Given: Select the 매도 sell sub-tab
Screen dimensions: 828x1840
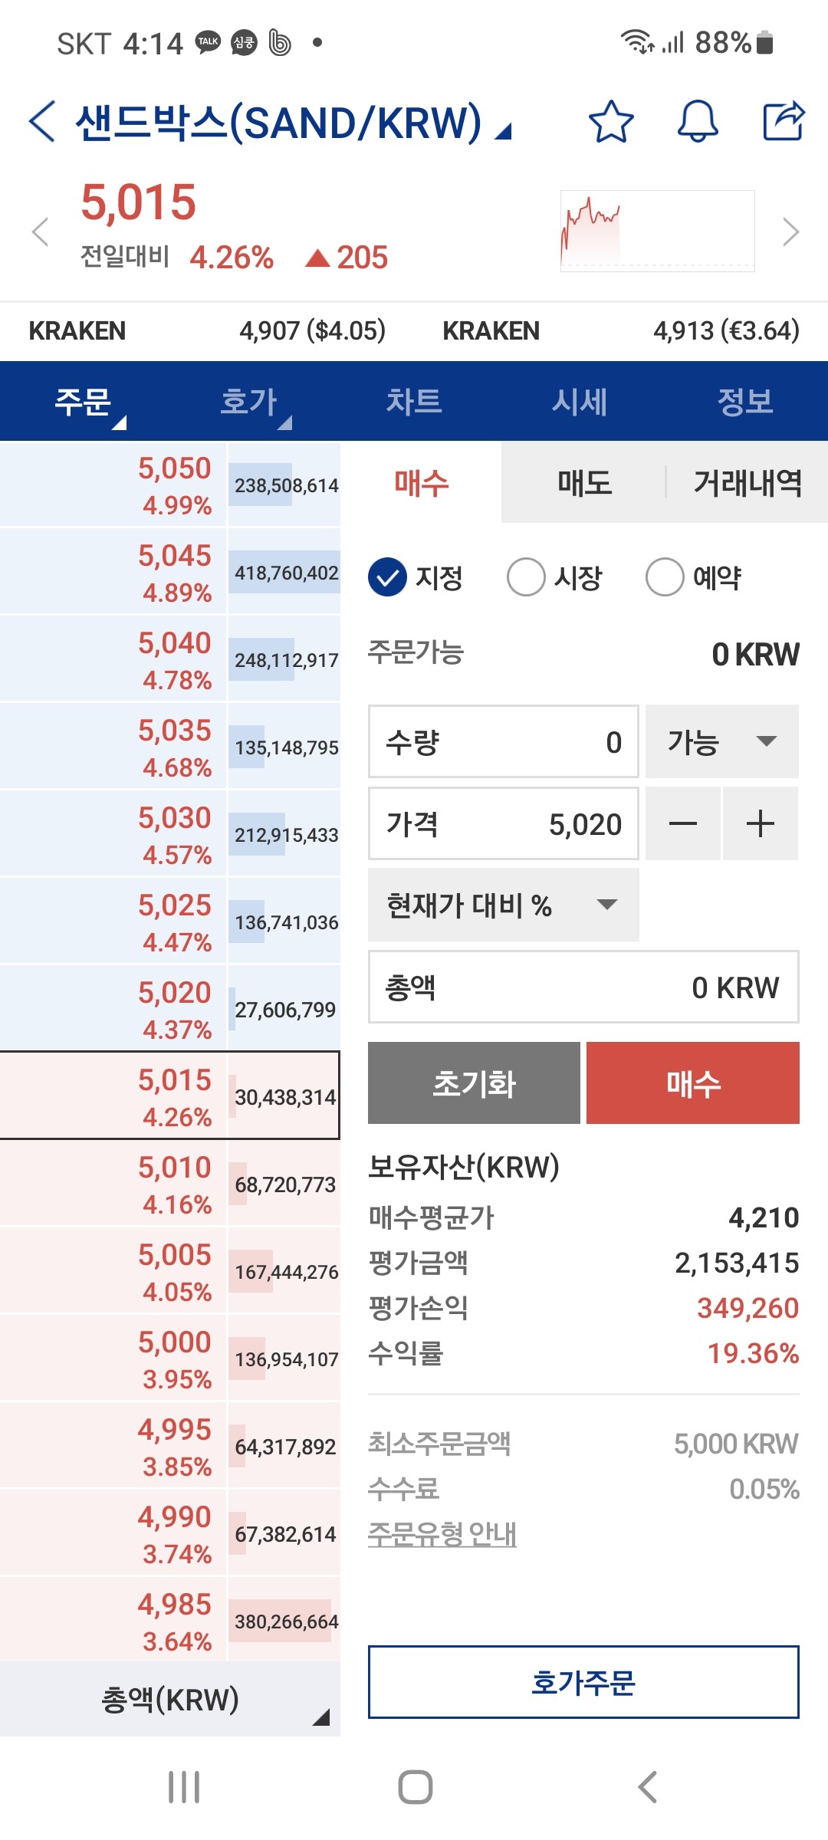Looking at the screenshot, I should coord(584,483).
